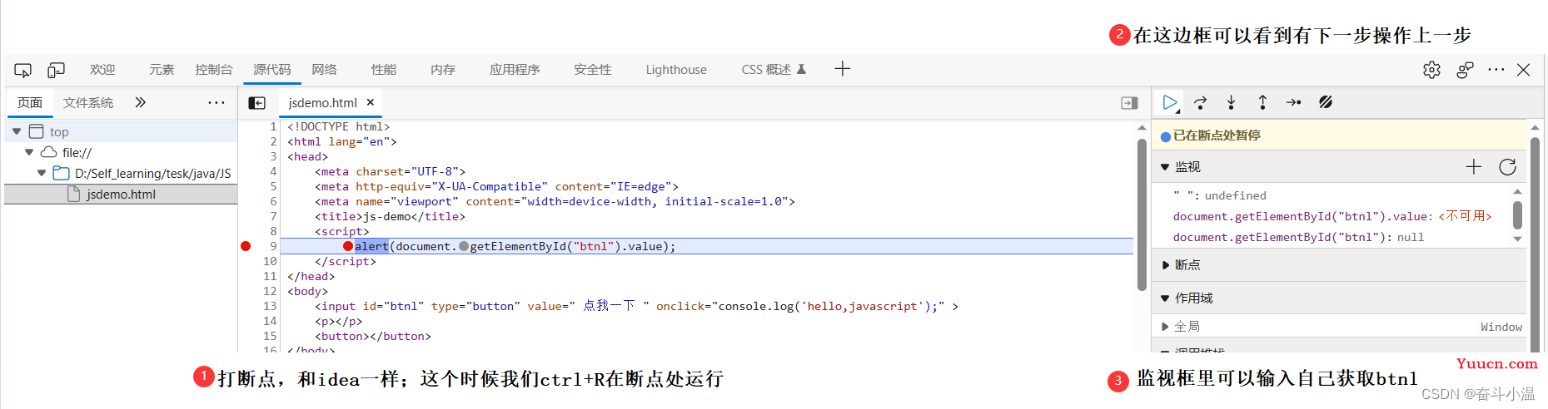Click line number 10 in gutter

270,261
